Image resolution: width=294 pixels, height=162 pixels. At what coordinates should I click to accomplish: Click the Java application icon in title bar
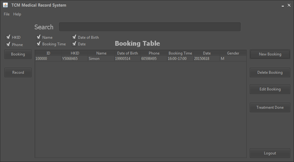tap(5, 5)
